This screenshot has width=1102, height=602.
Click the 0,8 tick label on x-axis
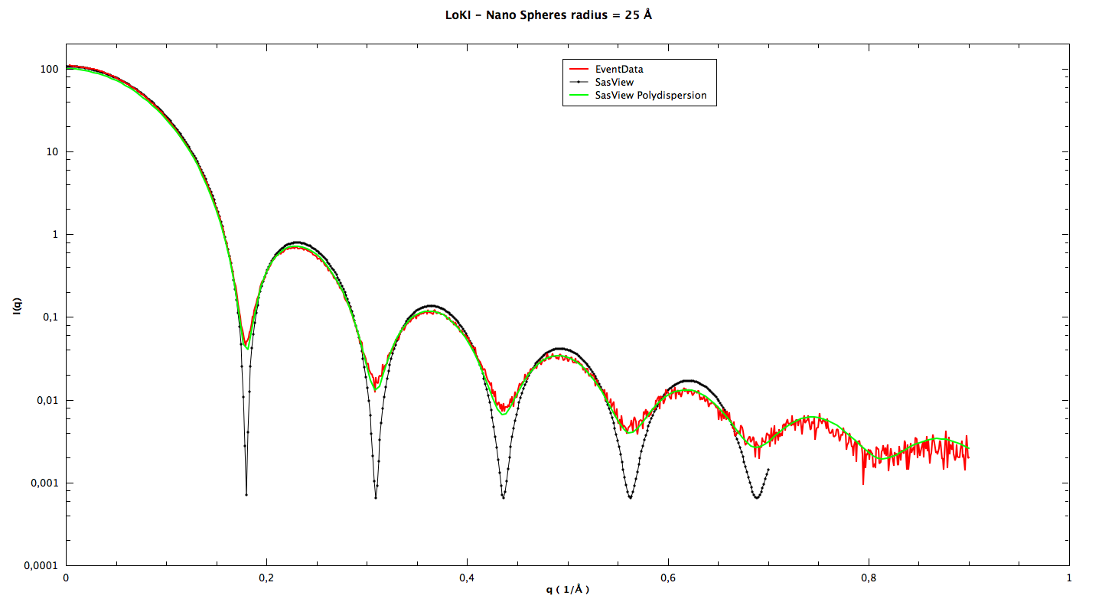(869, 578)
